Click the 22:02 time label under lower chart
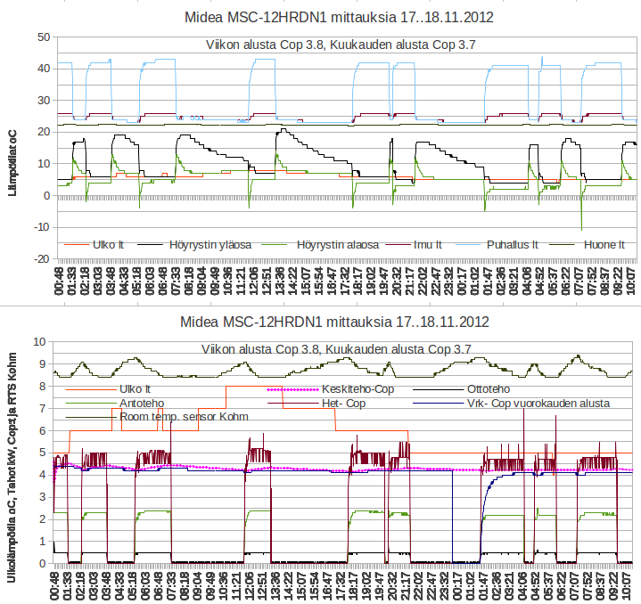641x604 pixels. click(x=419, y=585)
